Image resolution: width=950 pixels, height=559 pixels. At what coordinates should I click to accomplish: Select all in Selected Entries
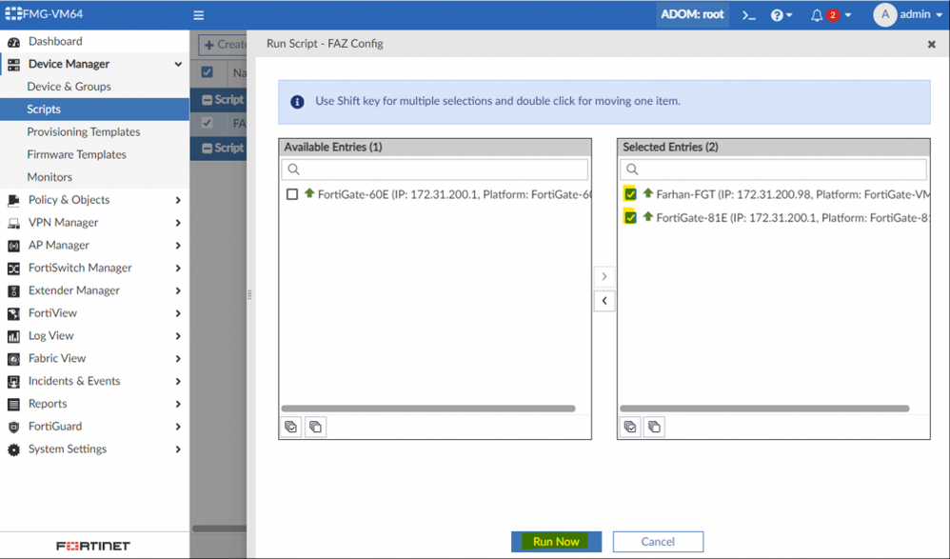[630, 427]
